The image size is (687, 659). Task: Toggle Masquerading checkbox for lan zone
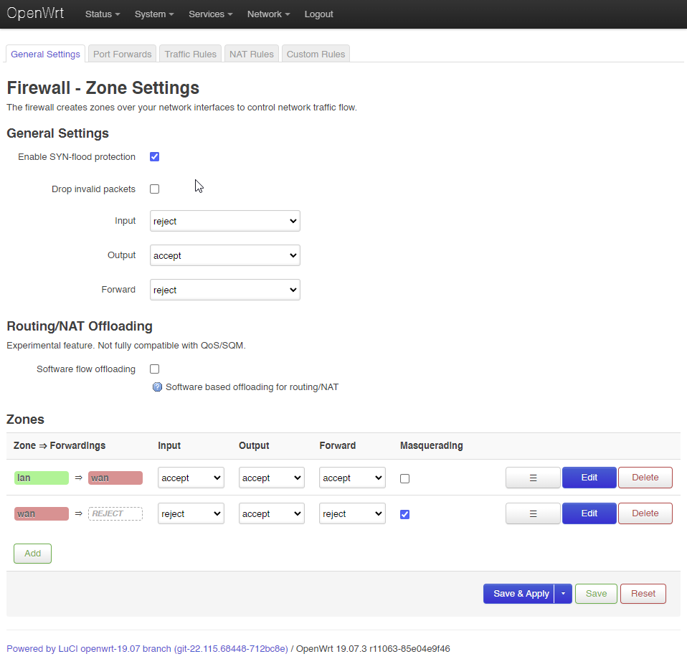point(405,478)
